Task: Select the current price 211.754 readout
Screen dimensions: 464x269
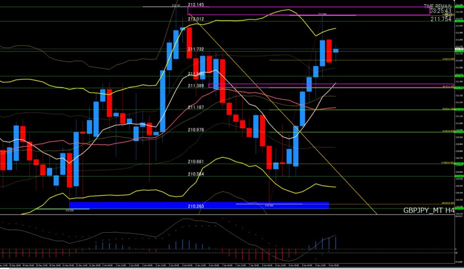Action: pyautogui.click(x=441, y=19)
